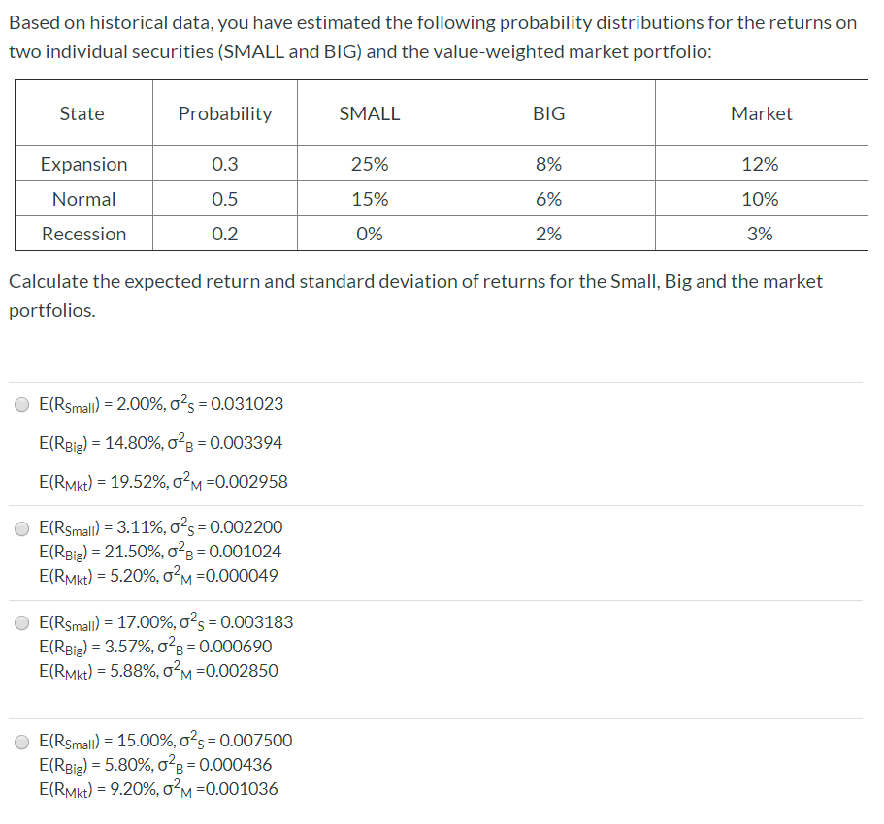The width and height of the screenshot is (884, 824).
Task: Click the Expansion row label
Action: pos(82,164)
